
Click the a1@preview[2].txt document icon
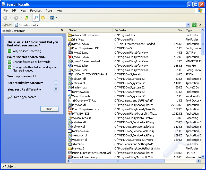click(70, 101)
